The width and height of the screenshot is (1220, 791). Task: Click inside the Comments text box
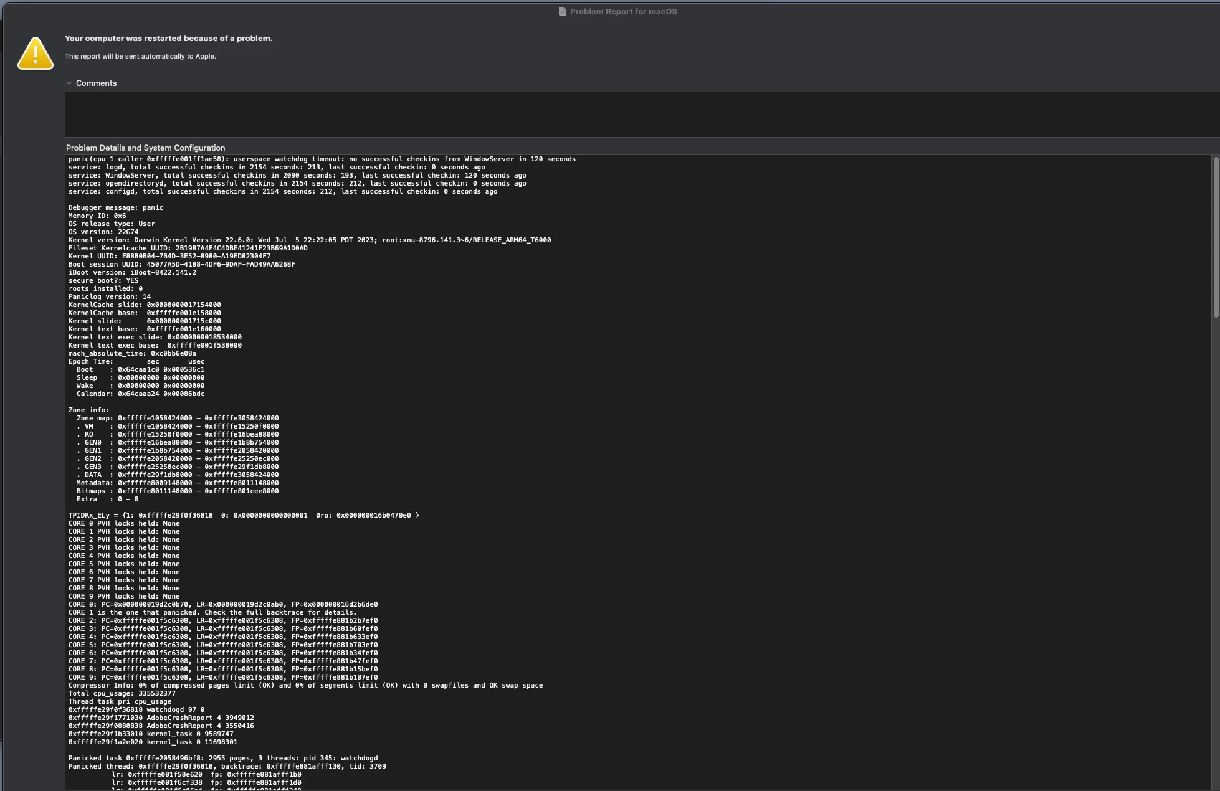coord(623,115)
